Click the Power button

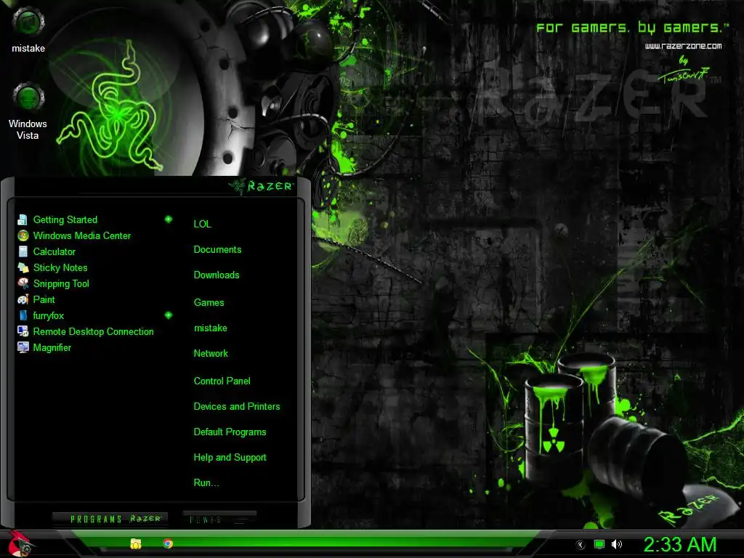click(x=219, y=519)
